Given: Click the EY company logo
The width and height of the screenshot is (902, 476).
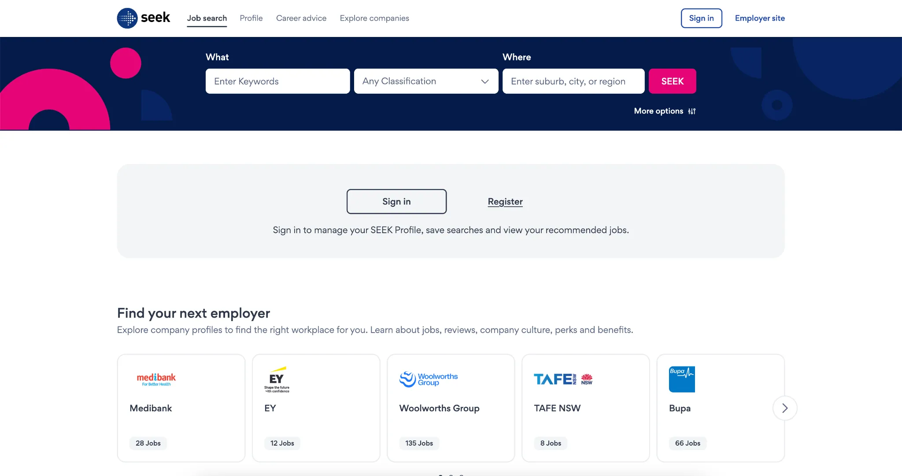Looking at the screenshot, I should coord(277,379).
